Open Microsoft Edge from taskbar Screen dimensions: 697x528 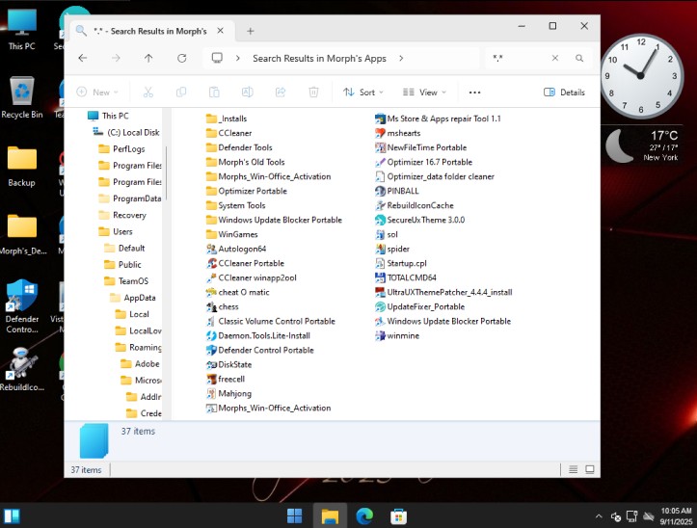[364, 516]
